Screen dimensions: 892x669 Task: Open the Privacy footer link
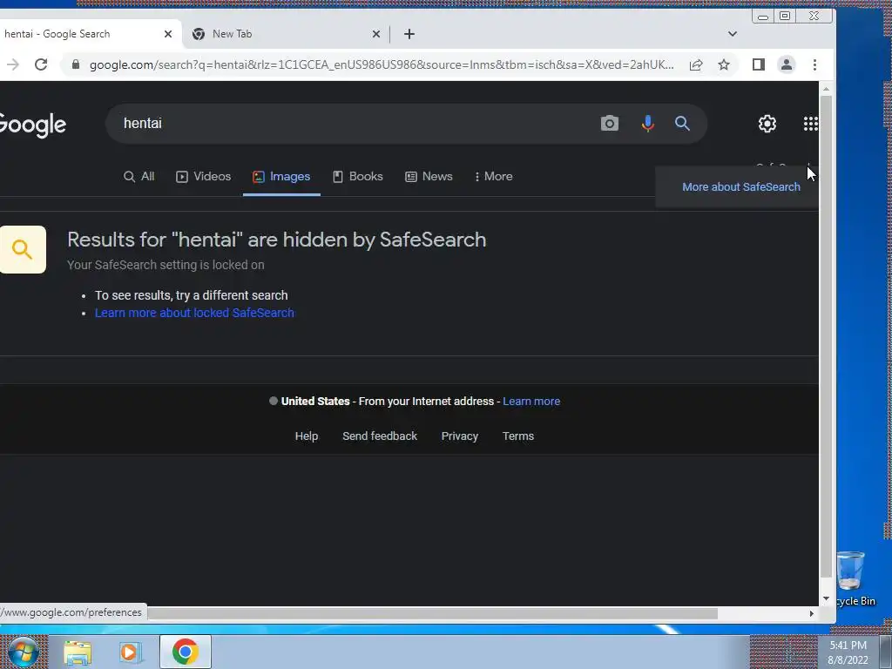[460, 436]
